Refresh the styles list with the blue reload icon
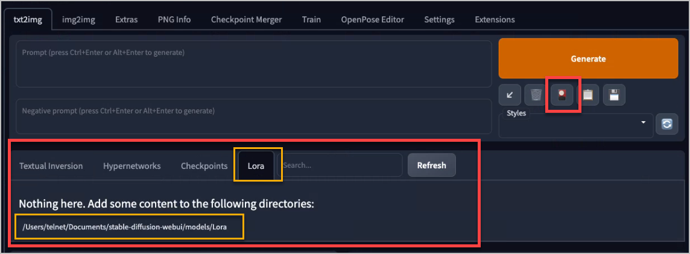 pyautogui.click(x=666, y=124)
